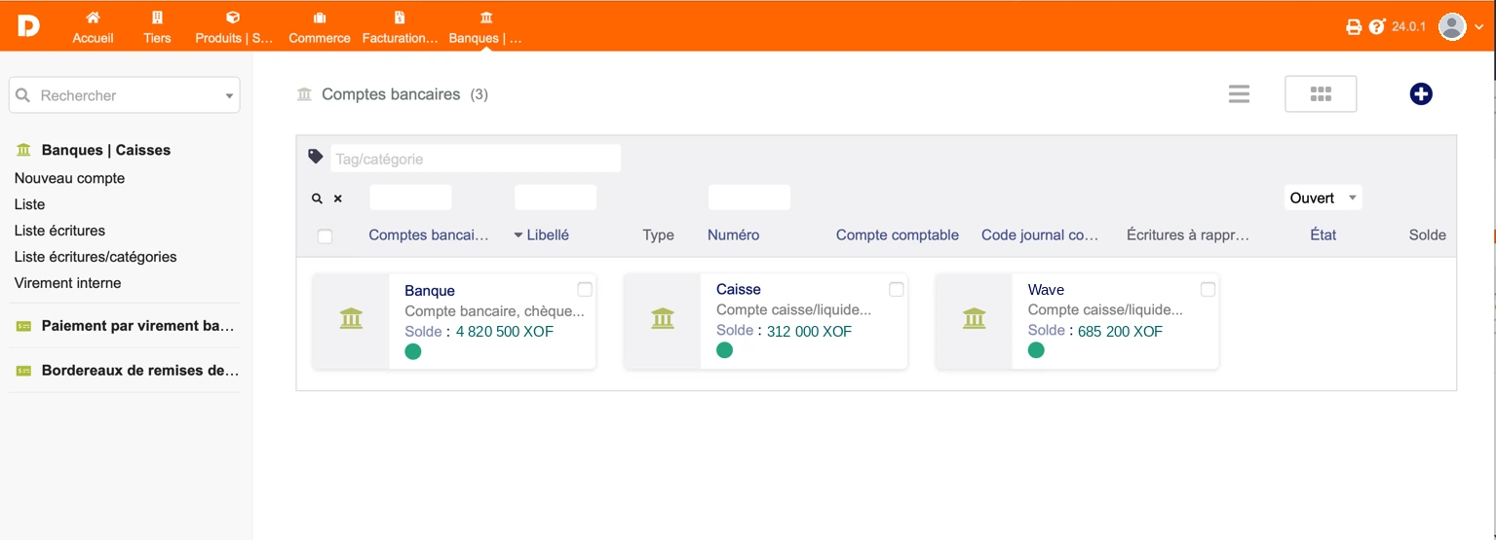Click Caisse card green status dot
Image resolution: width=1496 pixels, height=540 pixels.
[724, 349]
